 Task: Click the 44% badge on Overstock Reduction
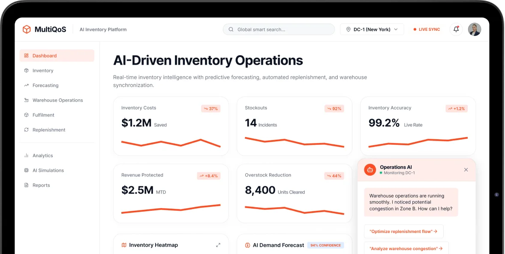[334, 176]
